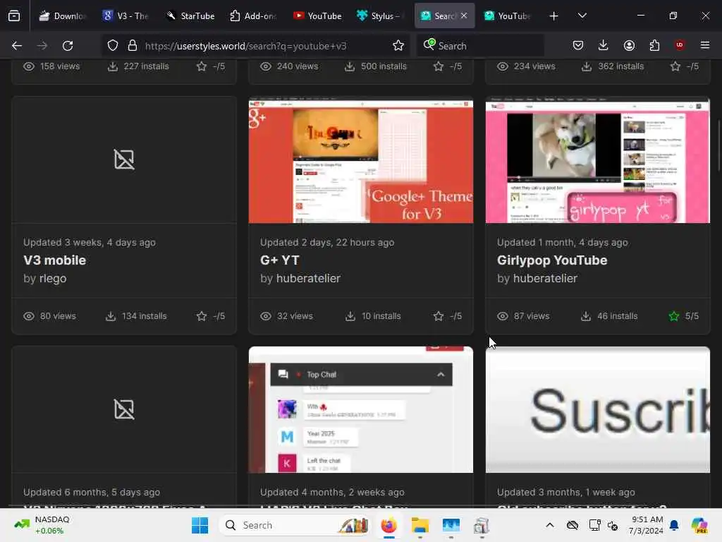The width and height of the screenshot is (722, 542).
Task: Open a new browser tab
Action: (554, 16)
